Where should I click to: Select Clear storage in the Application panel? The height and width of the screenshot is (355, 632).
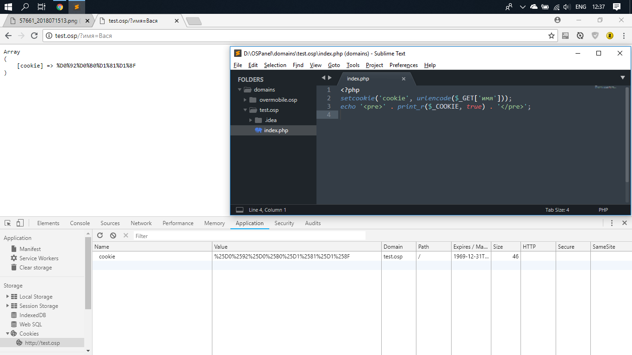tap(36, 268)
